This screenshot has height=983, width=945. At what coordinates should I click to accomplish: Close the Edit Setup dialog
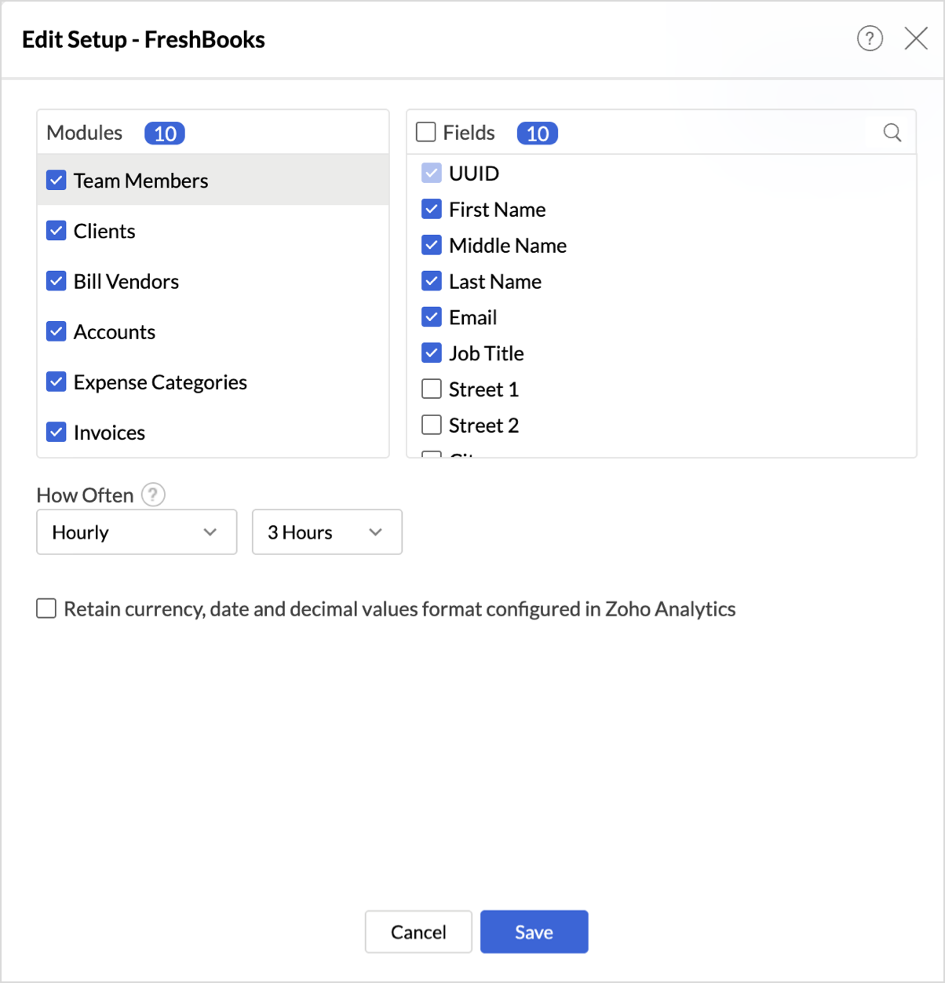[916, 38]
